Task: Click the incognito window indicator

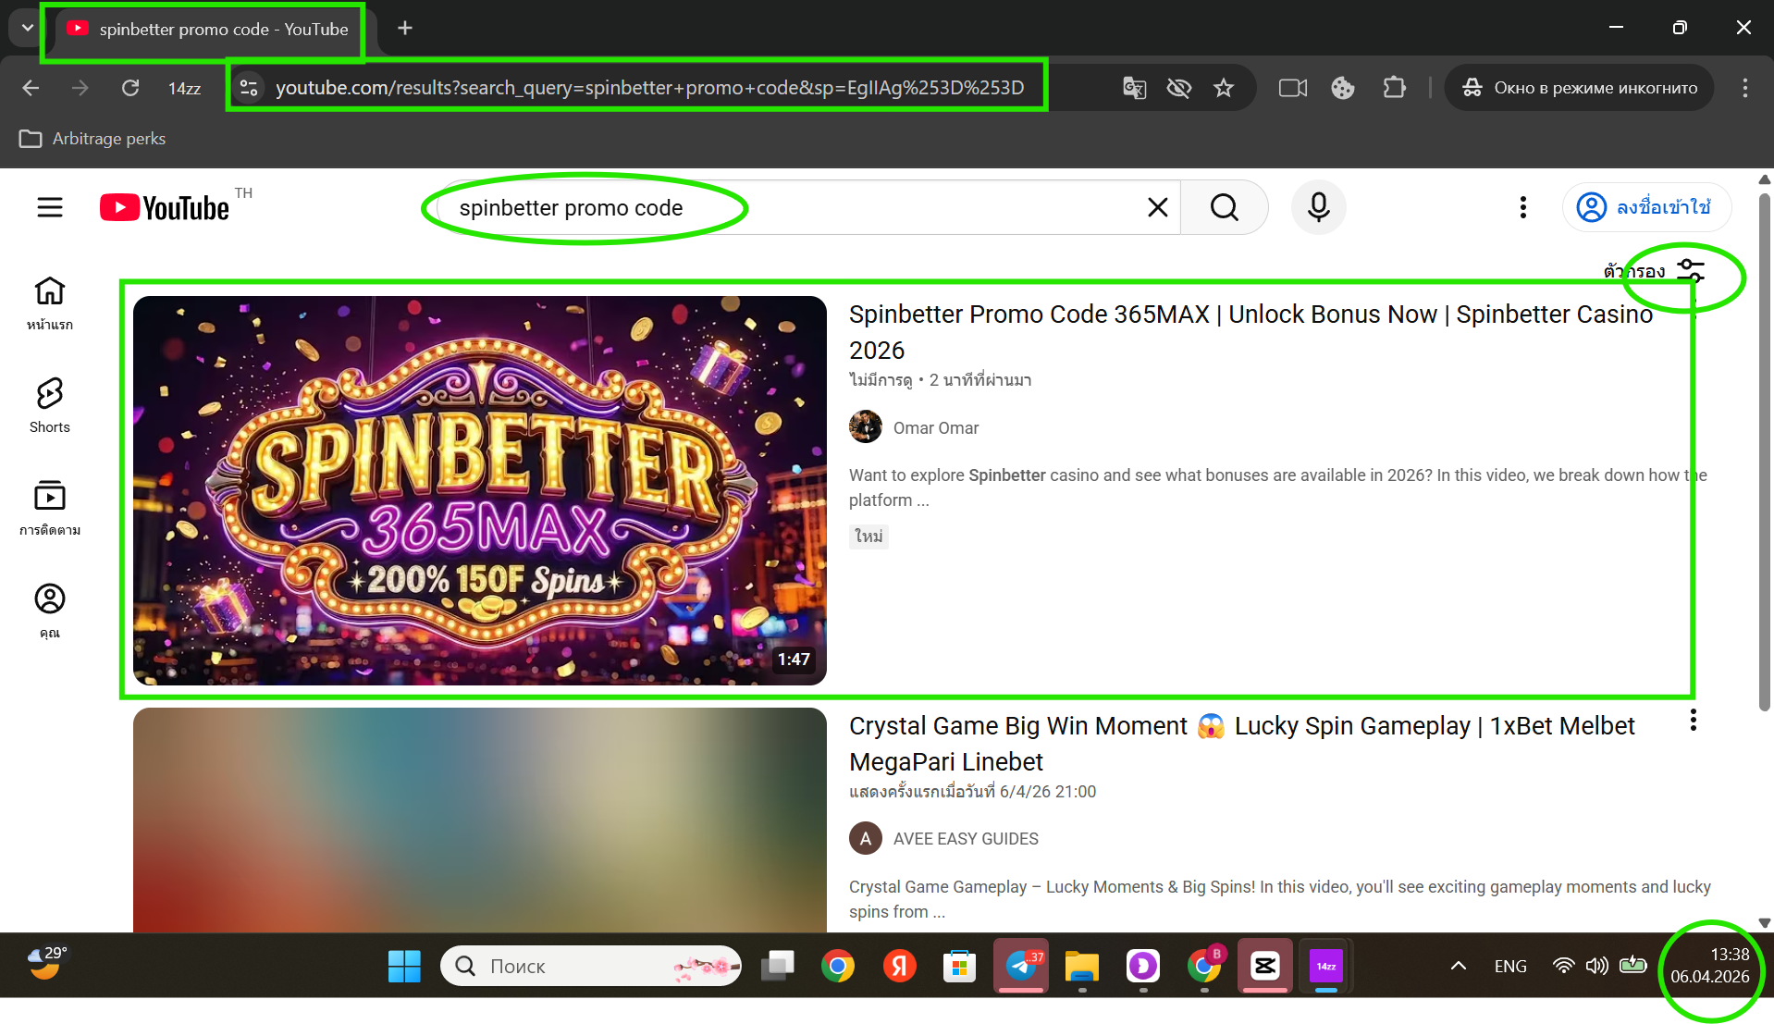Action: 1579,88
